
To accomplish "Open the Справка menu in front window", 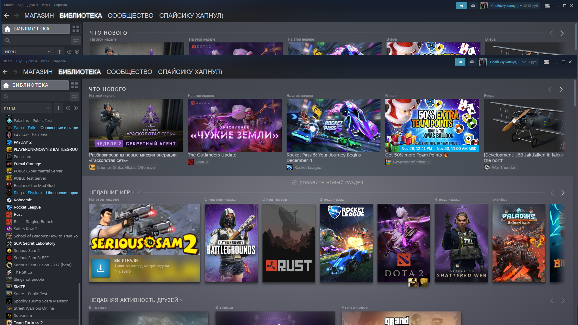I will click(x=59, y=61).
